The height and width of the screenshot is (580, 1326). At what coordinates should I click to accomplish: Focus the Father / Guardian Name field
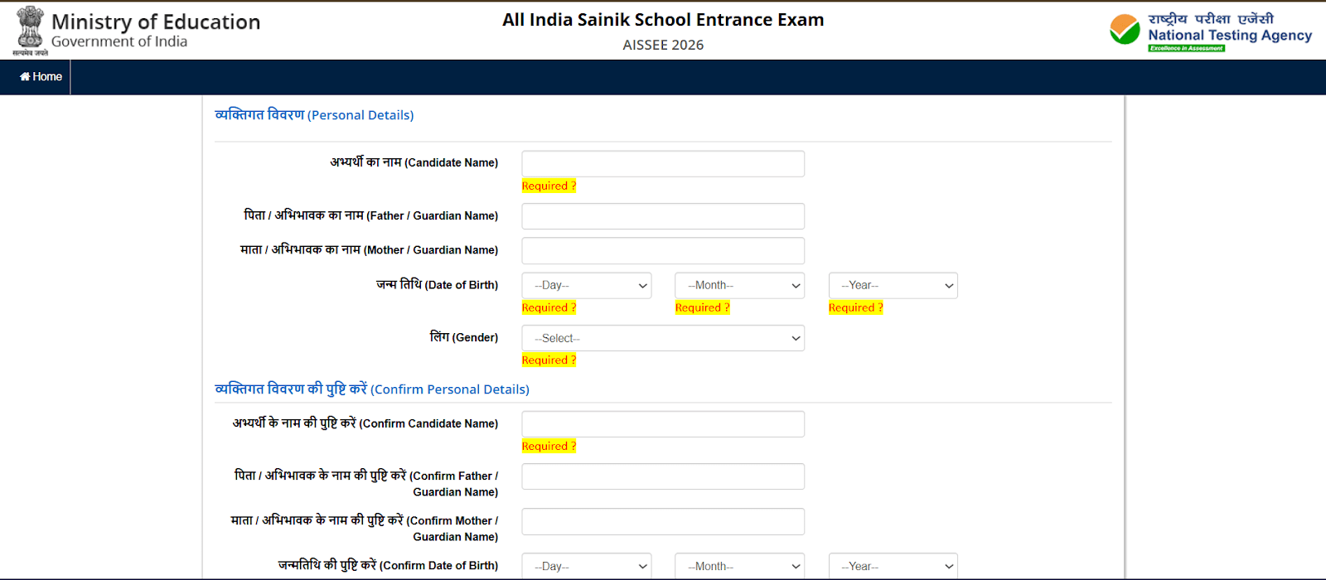tap(663, 216)
